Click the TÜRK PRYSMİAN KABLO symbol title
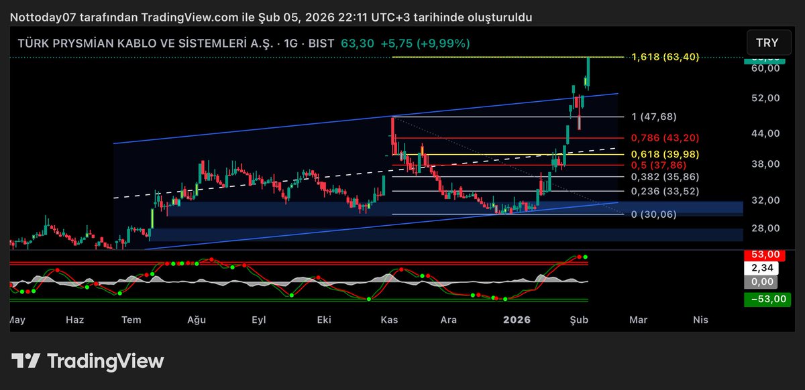Image resolution: width=805 pixels, height=390 pixels. click(x=176, y=43)
